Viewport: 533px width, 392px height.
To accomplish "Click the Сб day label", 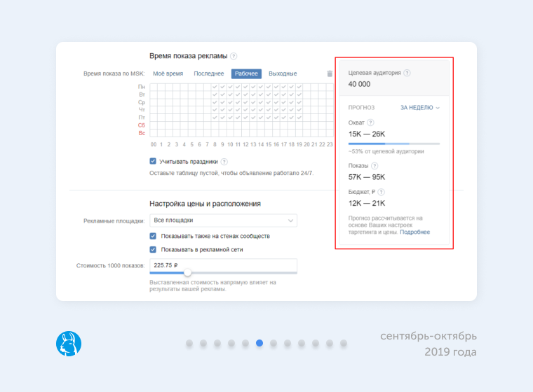I will pyautogui.click(x=142, y=125).
